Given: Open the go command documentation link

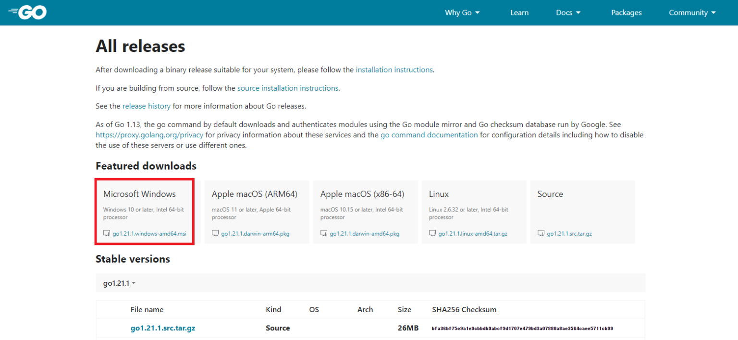Looking at the screenshot, I should click(x=429, y=135).
